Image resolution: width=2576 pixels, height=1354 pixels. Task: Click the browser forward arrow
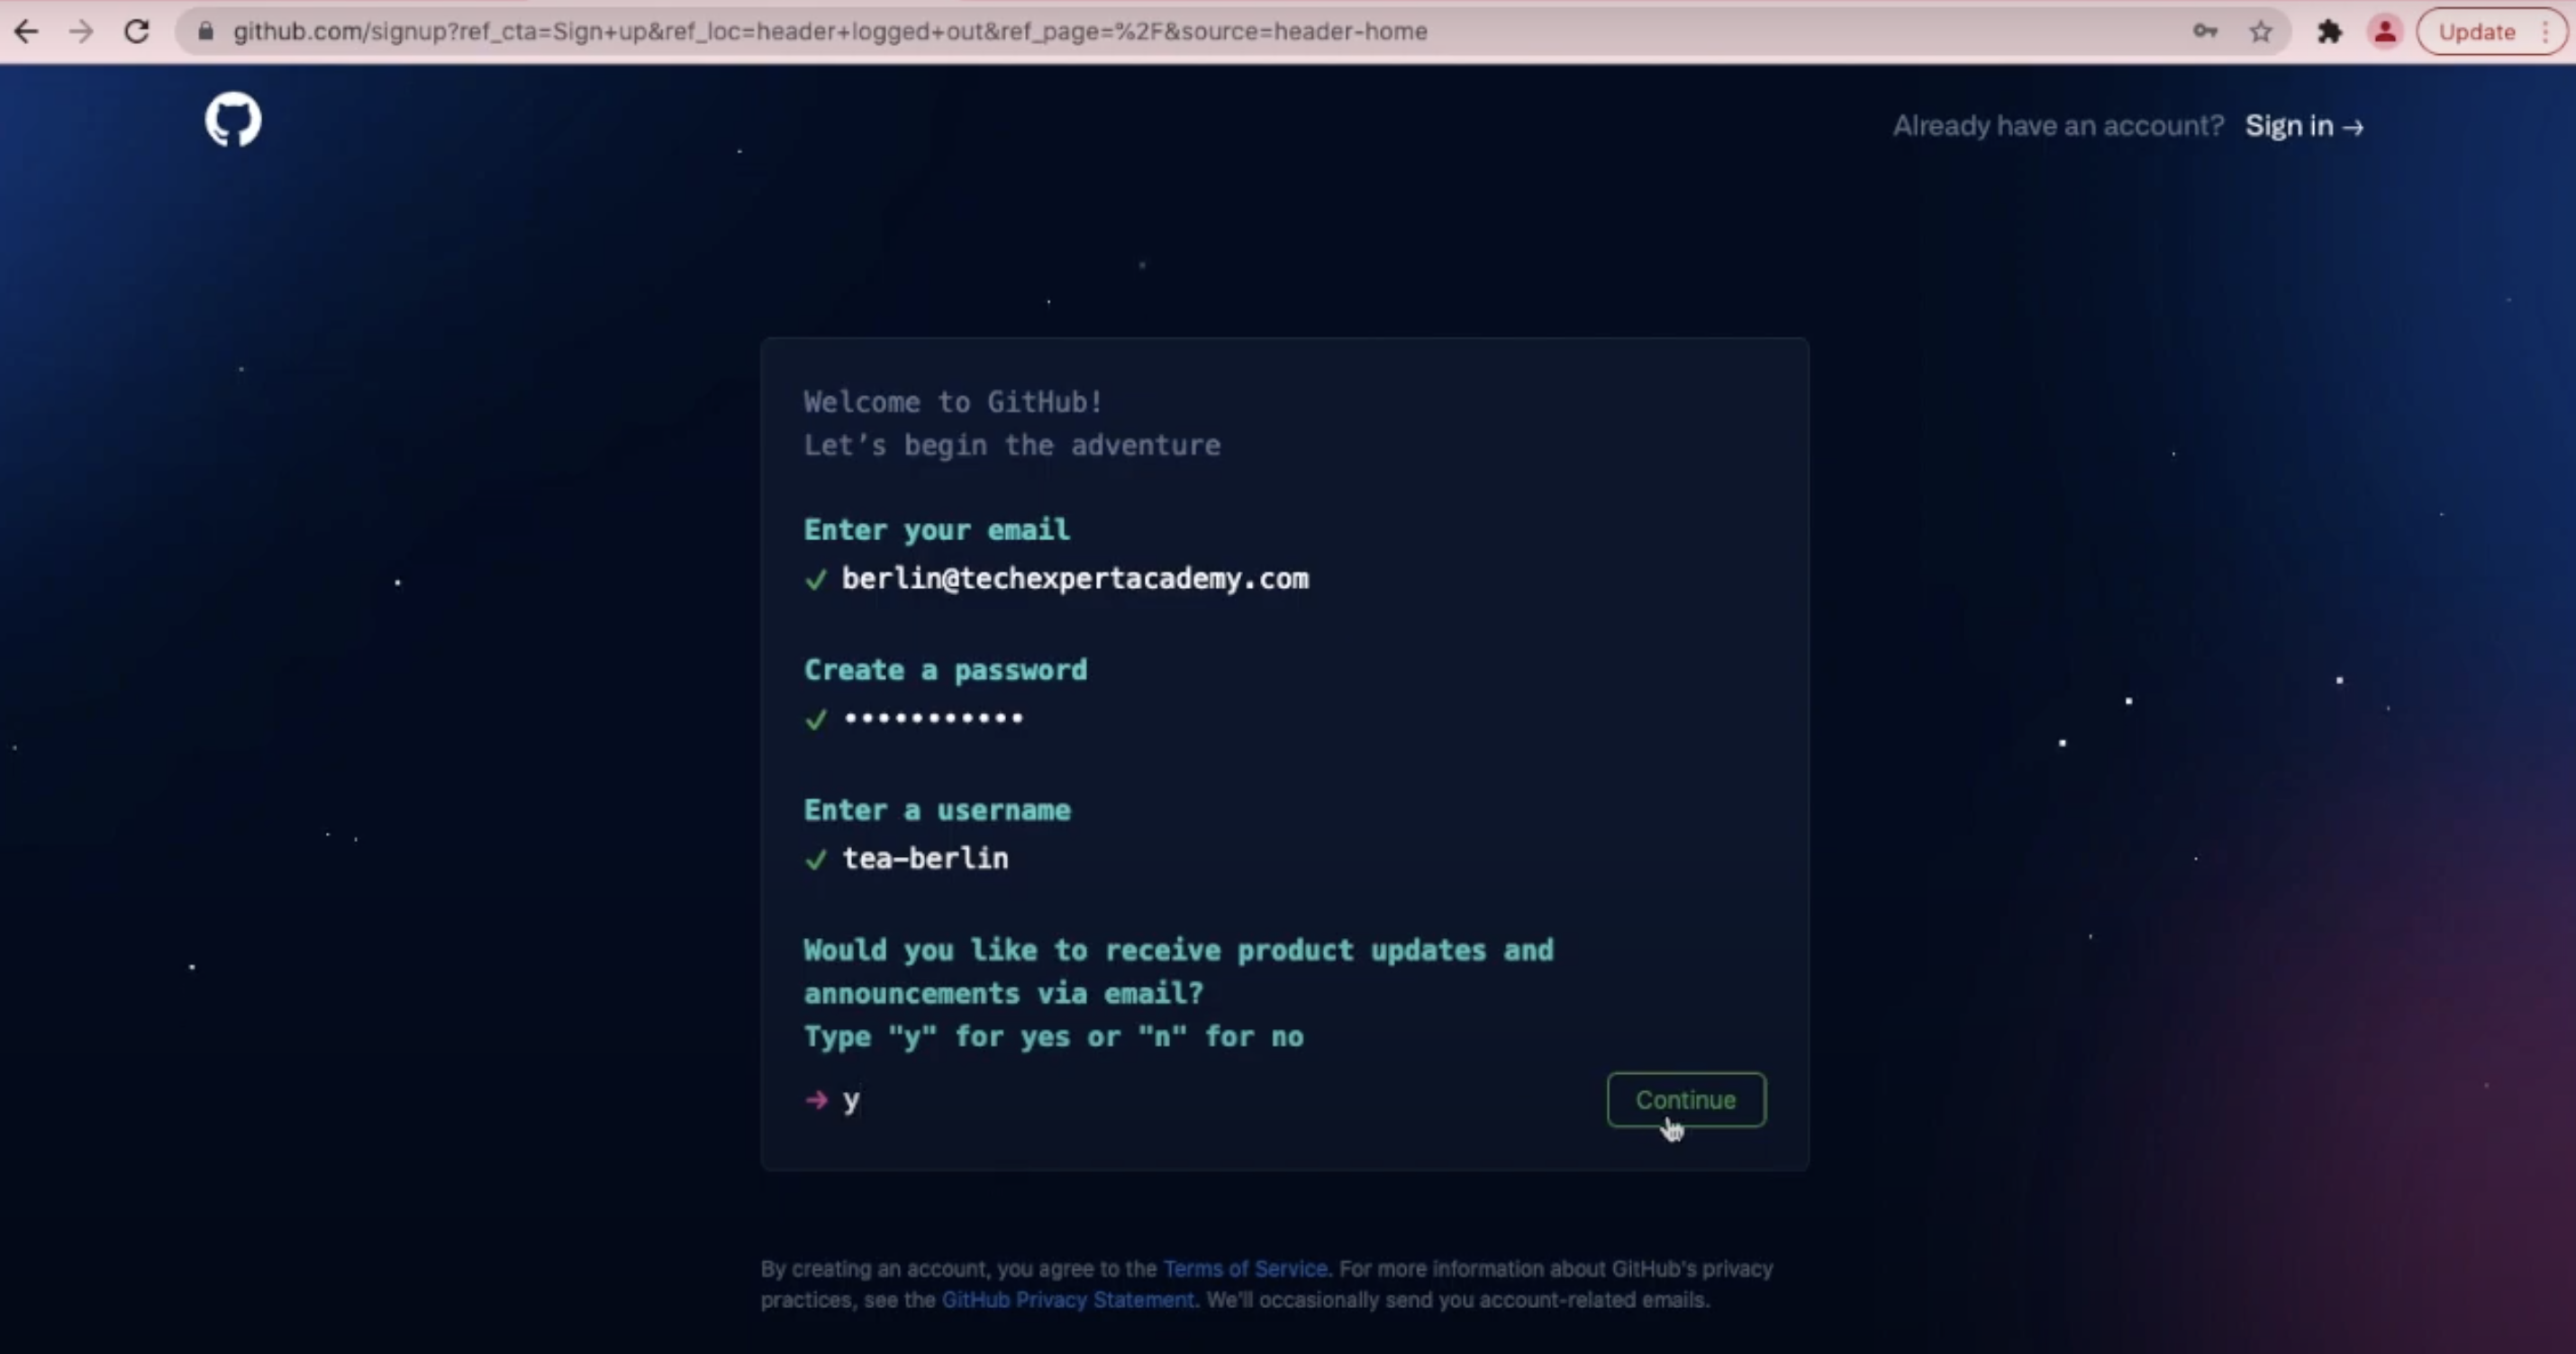[81, 32]
